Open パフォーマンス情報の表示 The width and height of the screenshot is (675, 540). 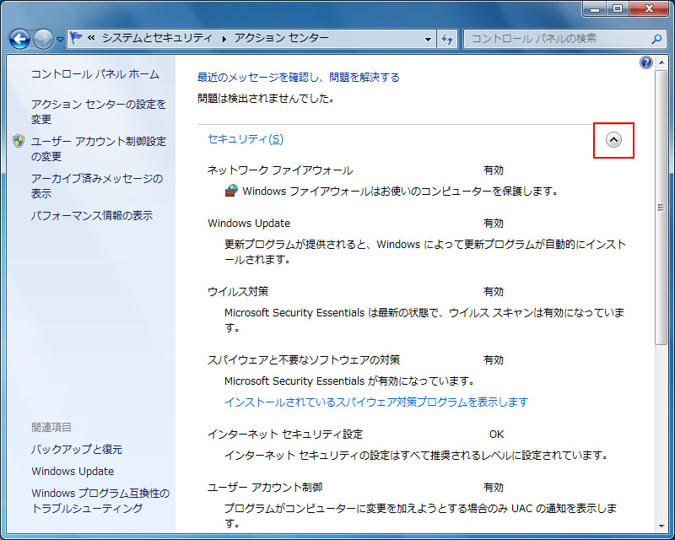[x=92, y=215]
